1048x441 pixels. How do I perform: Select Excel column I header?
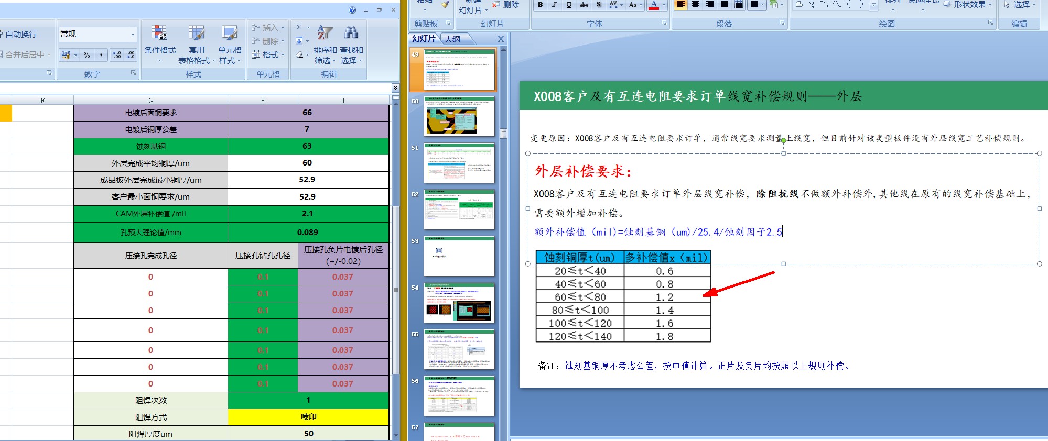point(343,101)
